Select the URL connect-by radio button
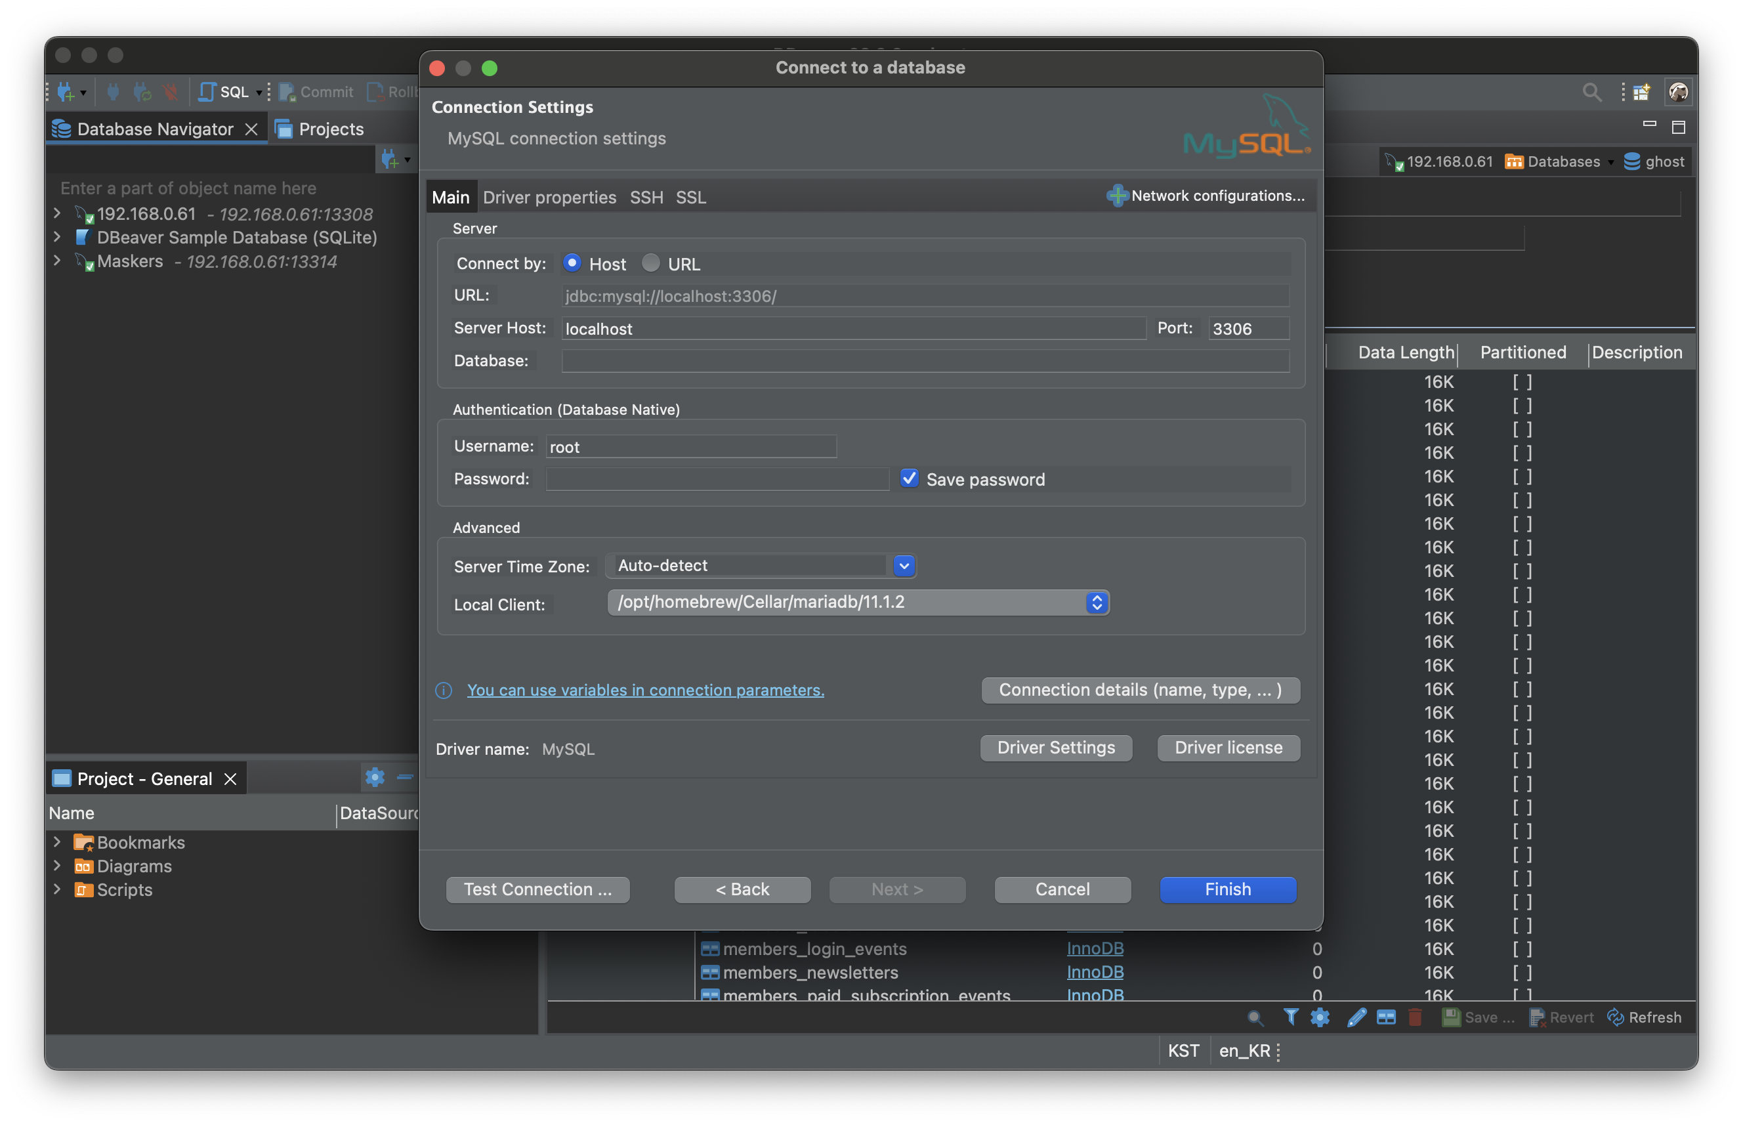The image size is (1743, 1125). point(650,263)
